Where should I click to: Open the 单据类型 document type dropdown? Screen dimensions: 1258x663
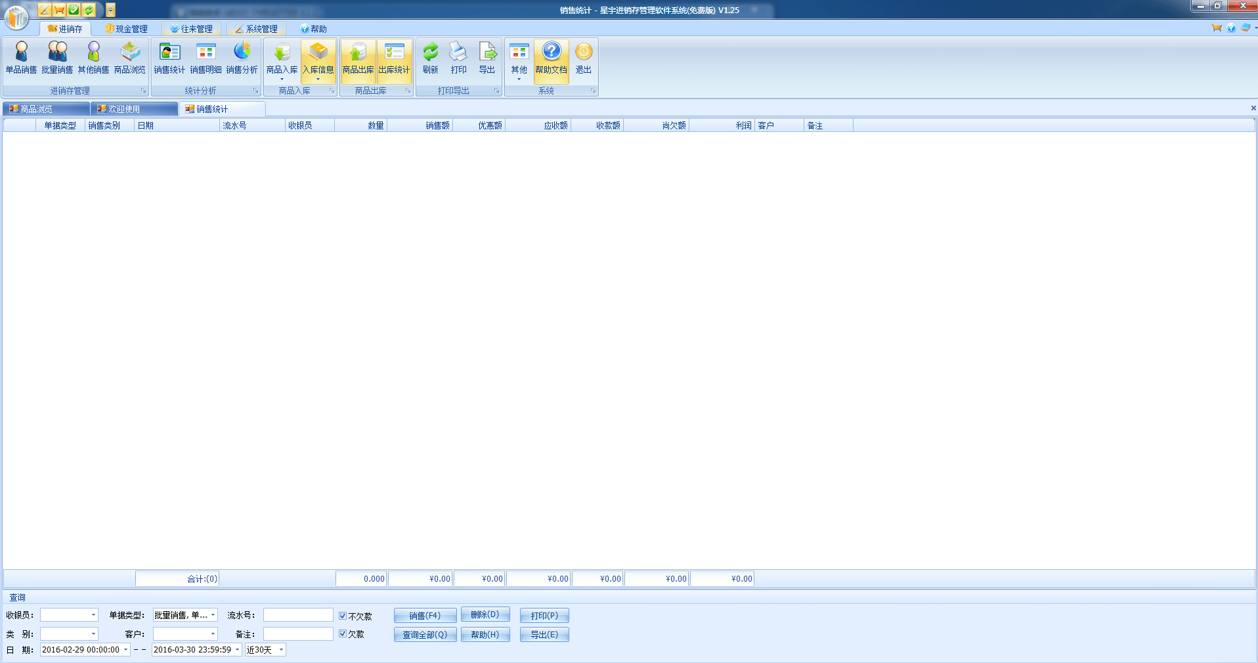pyautogui.click(x=213, y=615)
